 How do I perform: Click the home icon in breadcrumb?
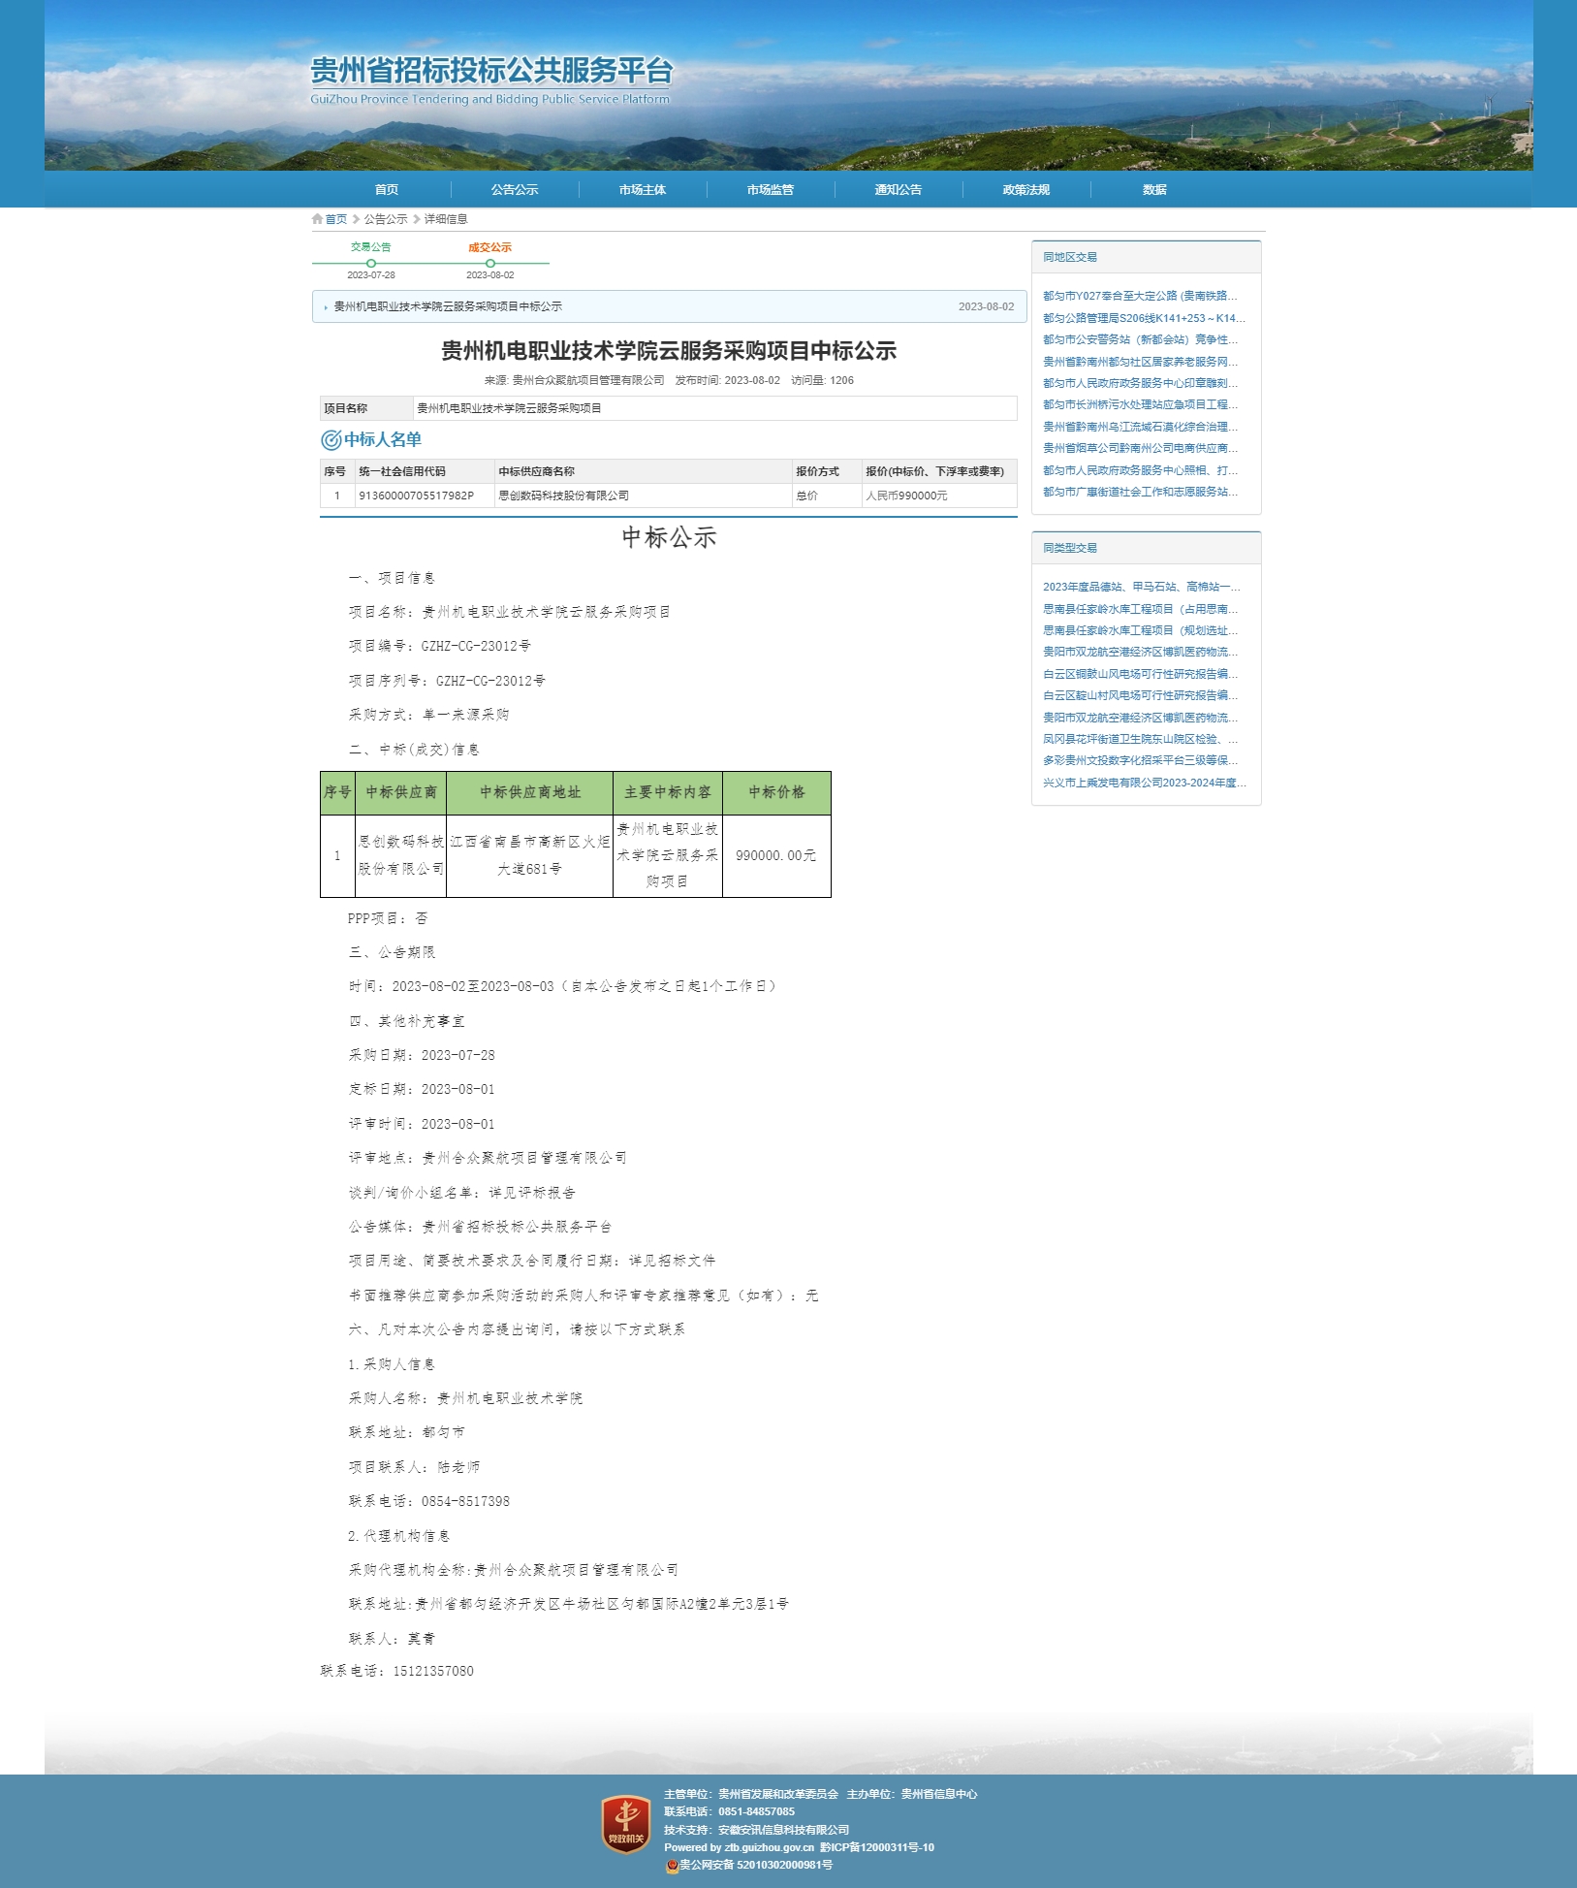pyautogui.click(x=317, y=219)
